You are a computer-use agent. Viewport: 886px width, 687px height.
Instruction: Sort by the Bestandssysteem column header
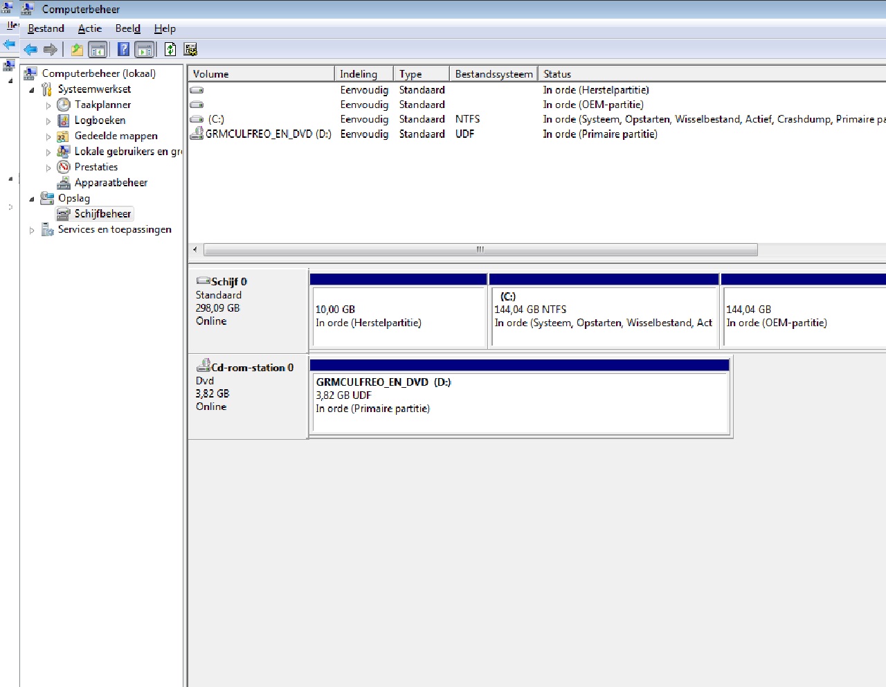tap(494, 74)
